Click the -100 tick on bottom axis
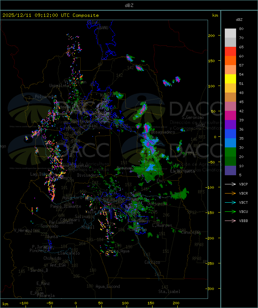The image size is (258, 308). (x=24, y=303)
